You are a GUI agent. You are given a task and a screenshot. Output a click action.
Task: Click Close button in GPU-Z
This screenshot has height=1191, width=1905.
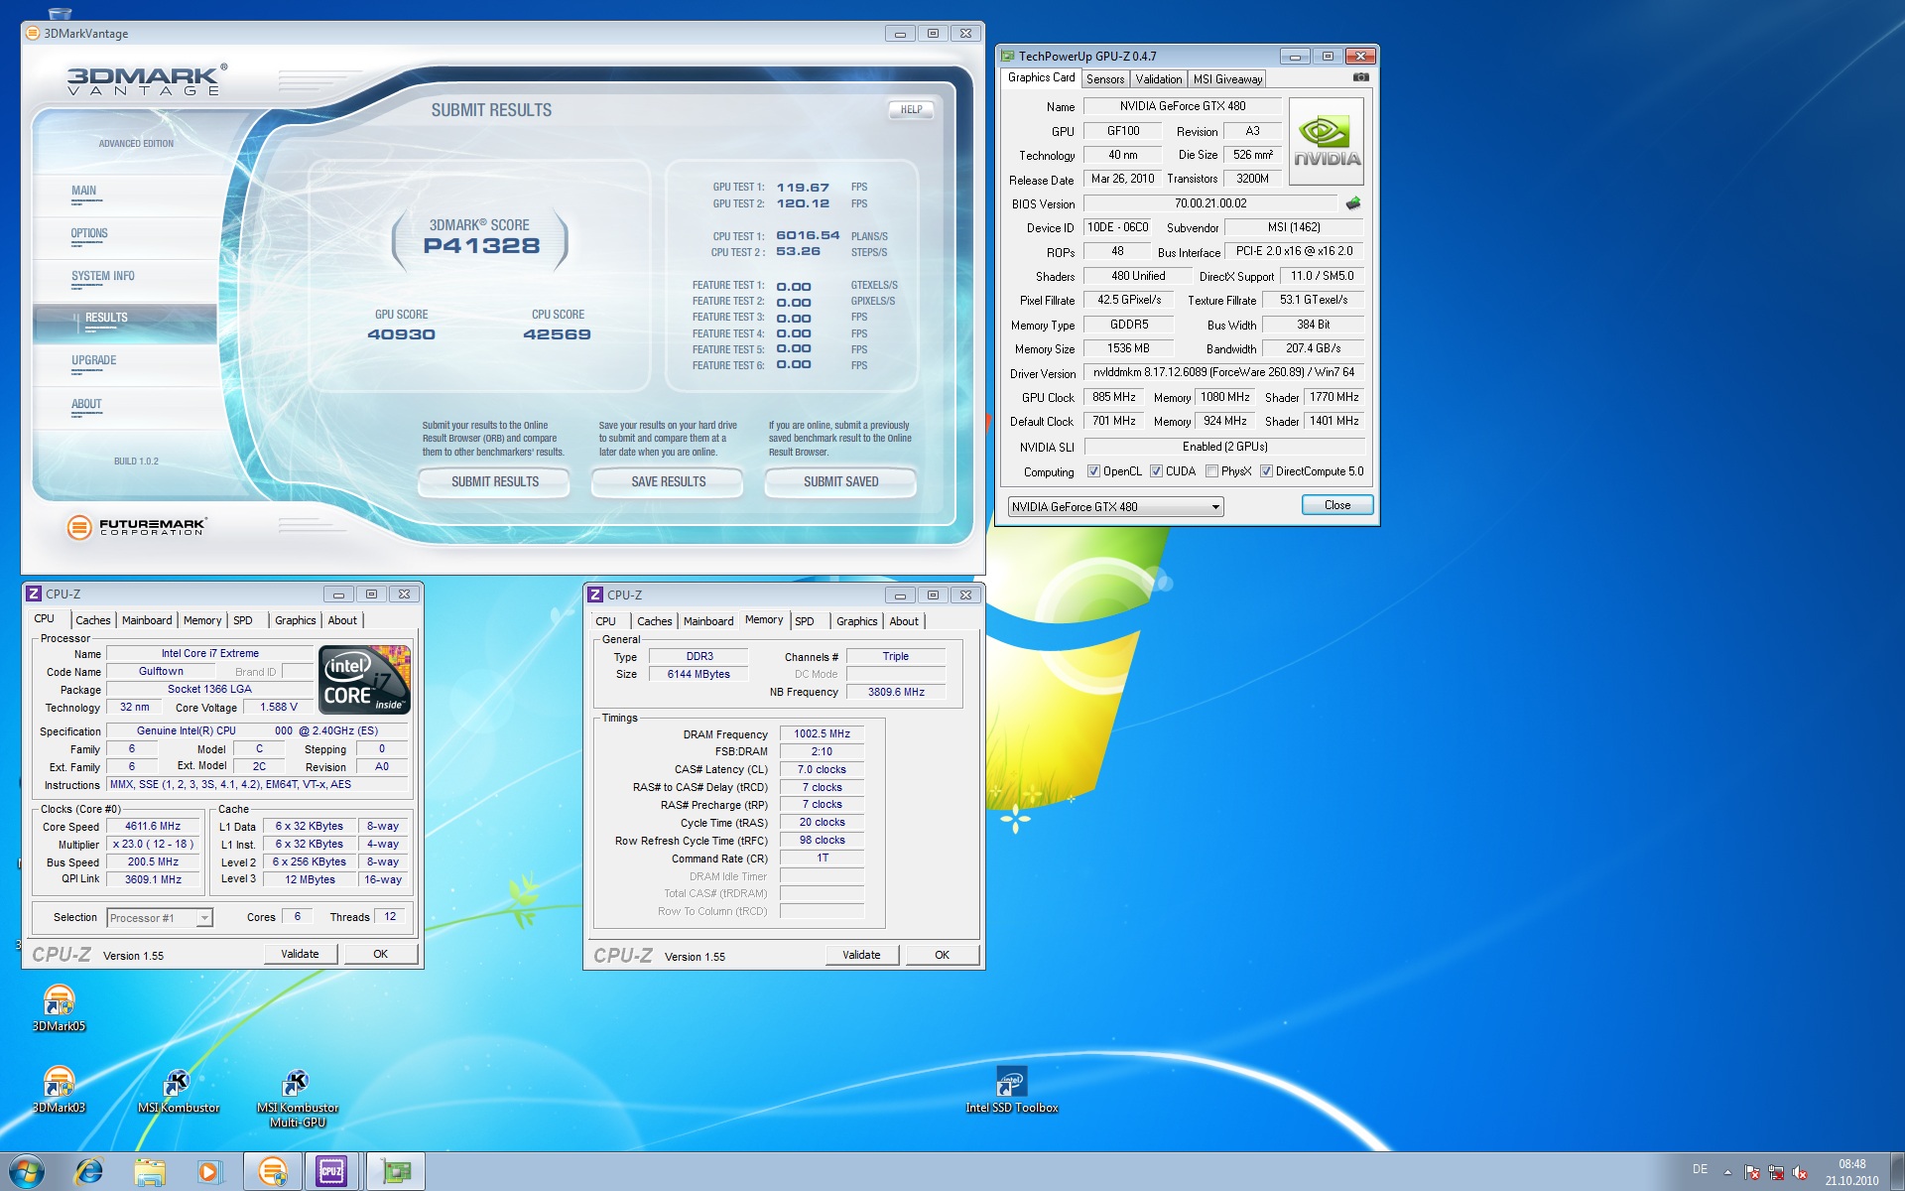point(1337,505)
